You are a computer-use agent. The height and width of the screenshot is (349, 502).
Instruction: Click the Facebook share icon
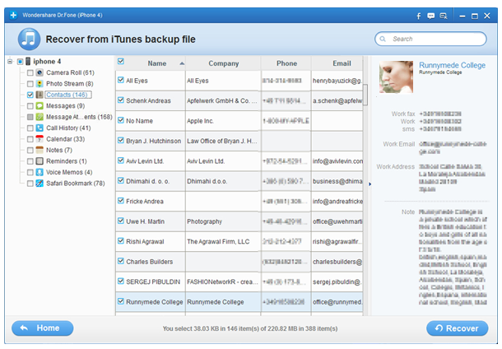coord(418,16)
